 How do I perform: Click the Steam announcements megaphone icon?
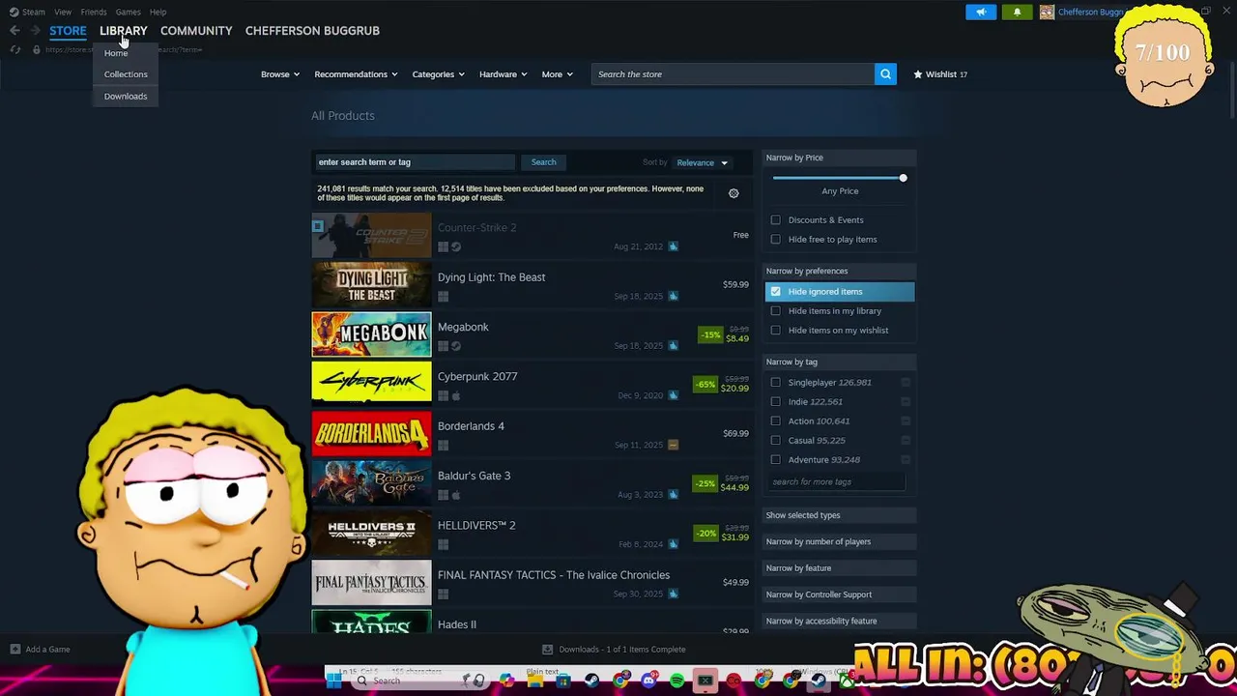click(x=980, y=12)
